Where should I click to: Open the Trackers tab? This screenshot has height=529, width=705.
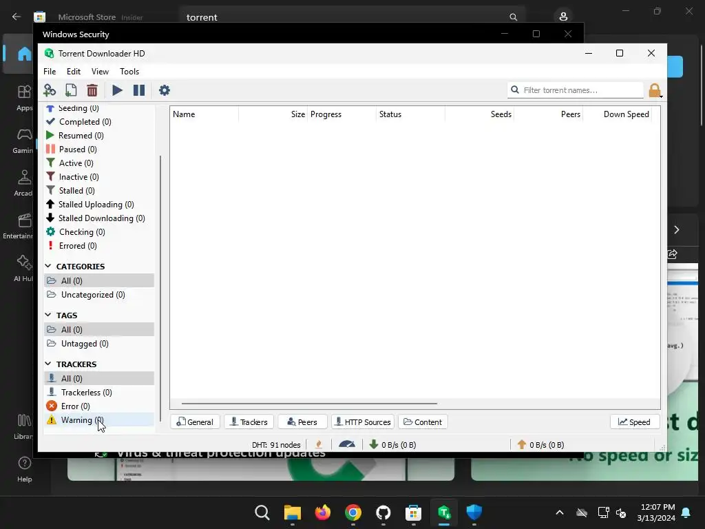click(x=249, y=422)
